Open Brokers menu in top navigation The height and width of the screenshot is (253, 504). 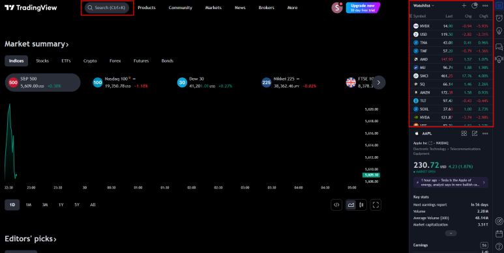click(267, 8)
